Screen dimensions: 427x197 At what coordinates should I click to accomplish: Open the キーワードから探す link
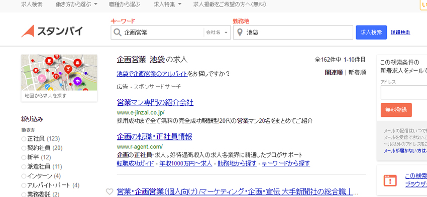286,163
